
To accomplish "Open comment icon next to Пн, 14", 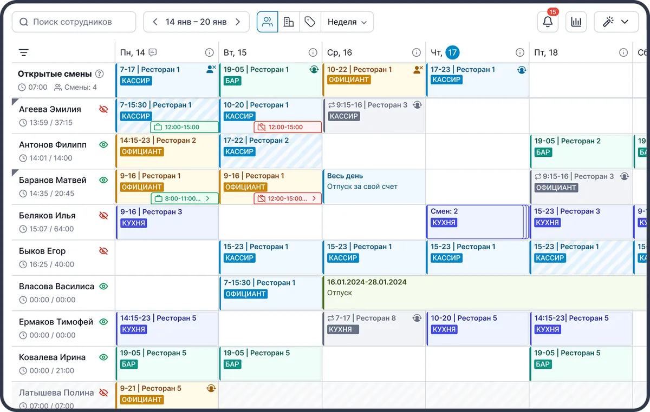I will (153, 52).
